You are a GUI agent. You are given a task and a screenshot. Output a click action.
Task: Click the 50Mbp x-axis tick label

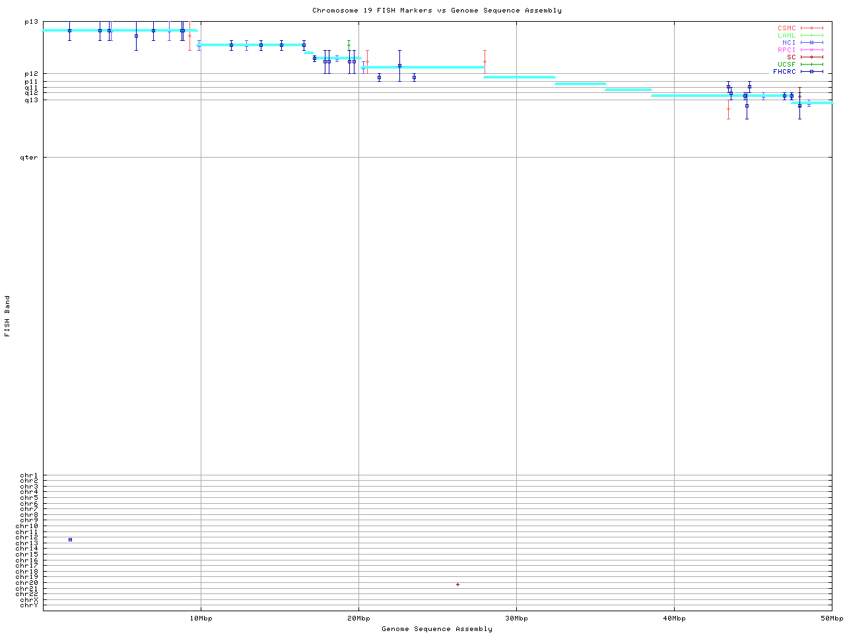pos(832,618)
